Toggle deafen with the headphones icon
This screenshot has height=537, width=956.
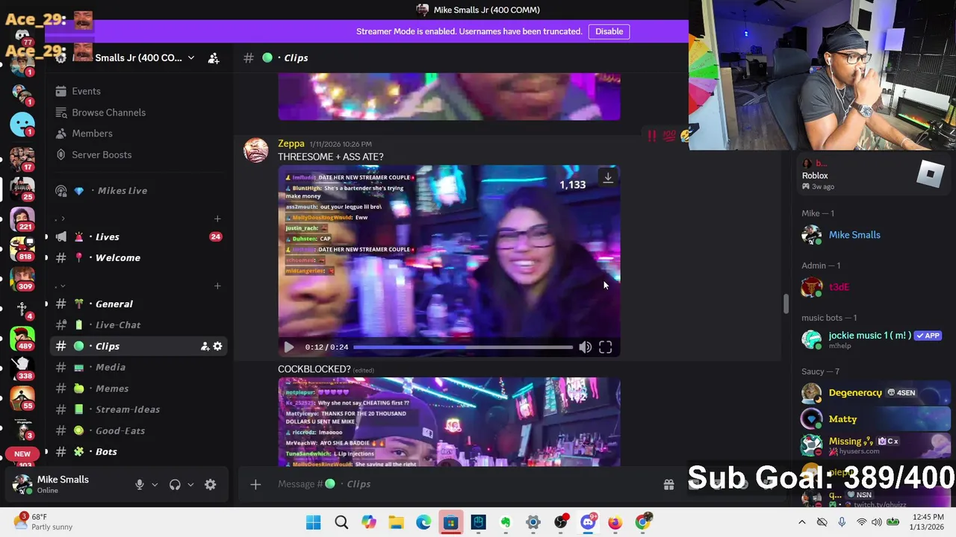pos(175,485)
